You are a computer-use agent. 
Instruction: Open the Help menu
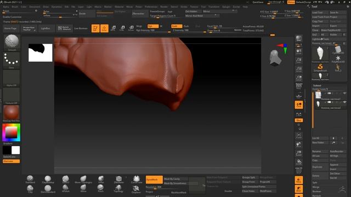(x=245, y=7)
